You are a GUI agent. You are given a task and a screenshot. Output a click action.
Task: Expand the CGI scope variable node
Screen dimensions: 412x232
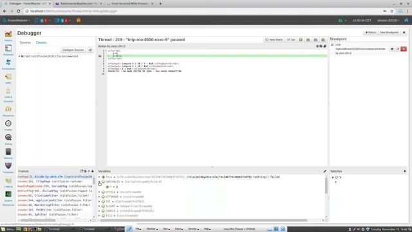(99, 202)
